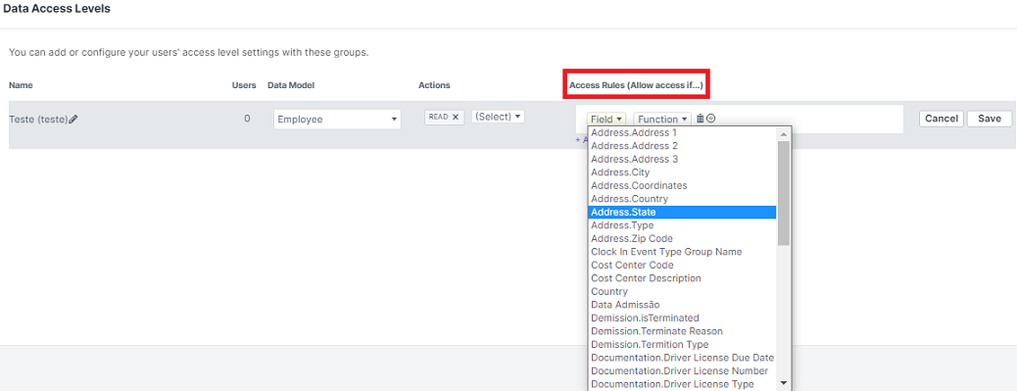Click the field list scrollbar thumb
Image resolution: width=1017 pixels, height=391 pixels.
tap(784, 193)
